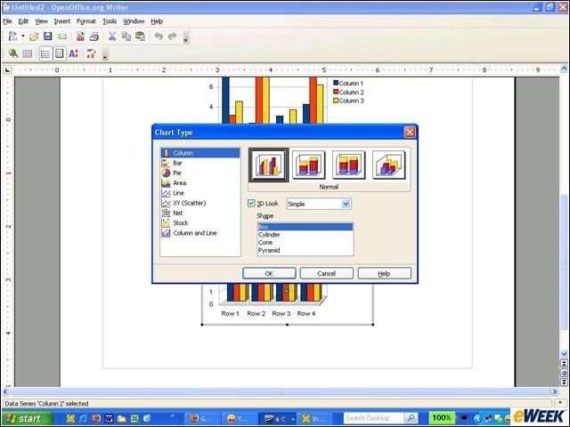Image resolution: width=570 pixels, height=427 pixels.
Task: Select Column and Line chart type
Action: coord(200,233)
